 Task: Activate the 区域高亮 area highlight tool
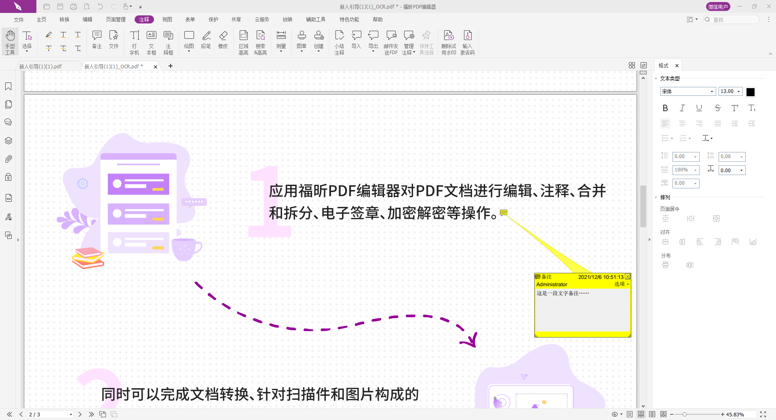(x=244, y=42)
